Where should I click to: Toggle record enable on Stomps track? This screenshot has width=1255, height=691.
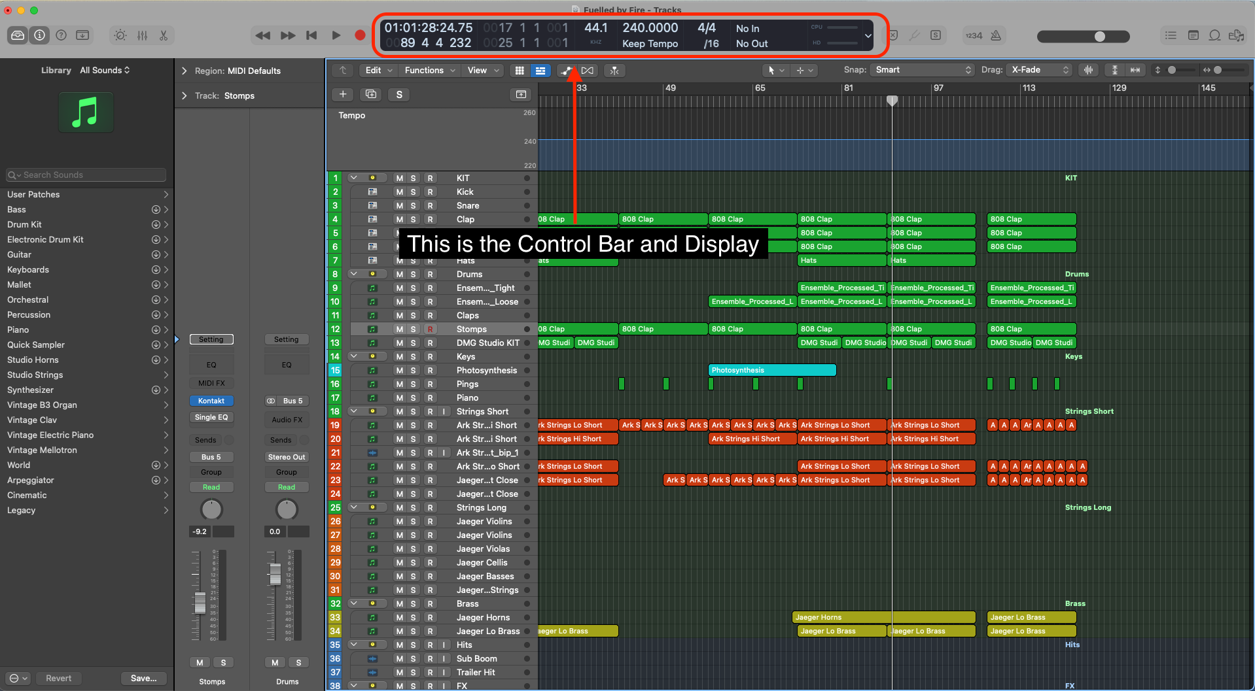coord(430,329)
